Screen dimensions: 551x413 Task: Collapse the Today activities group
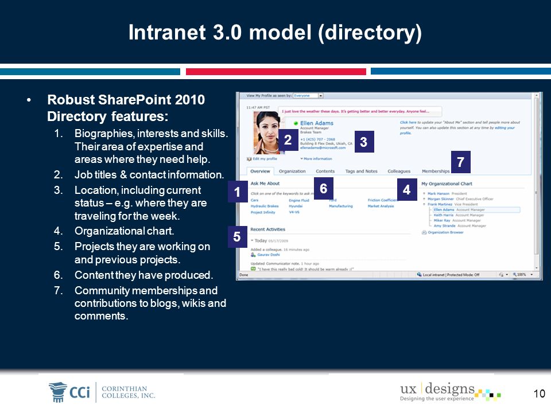[253, 240]
